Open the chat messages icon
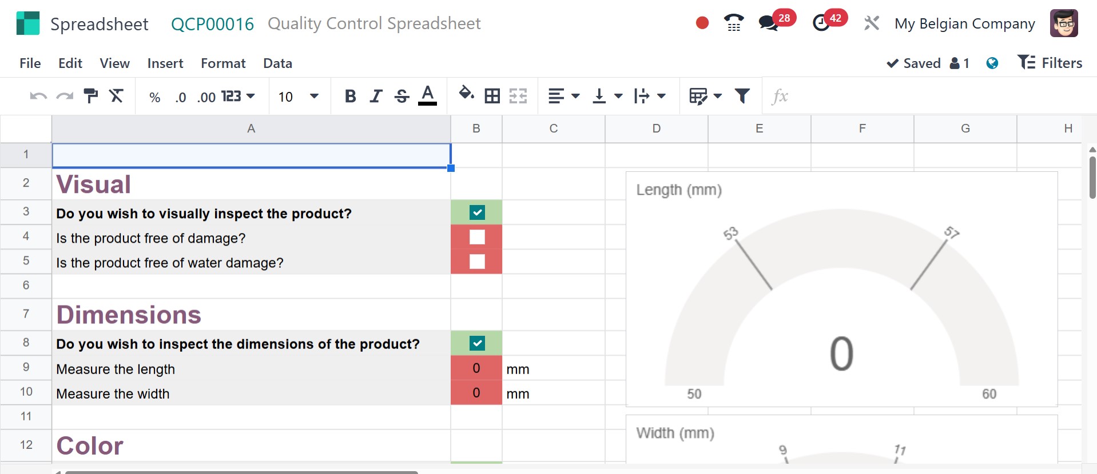 (768, 23)
